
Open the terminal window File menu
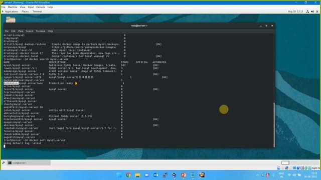(x=7, y=31)
